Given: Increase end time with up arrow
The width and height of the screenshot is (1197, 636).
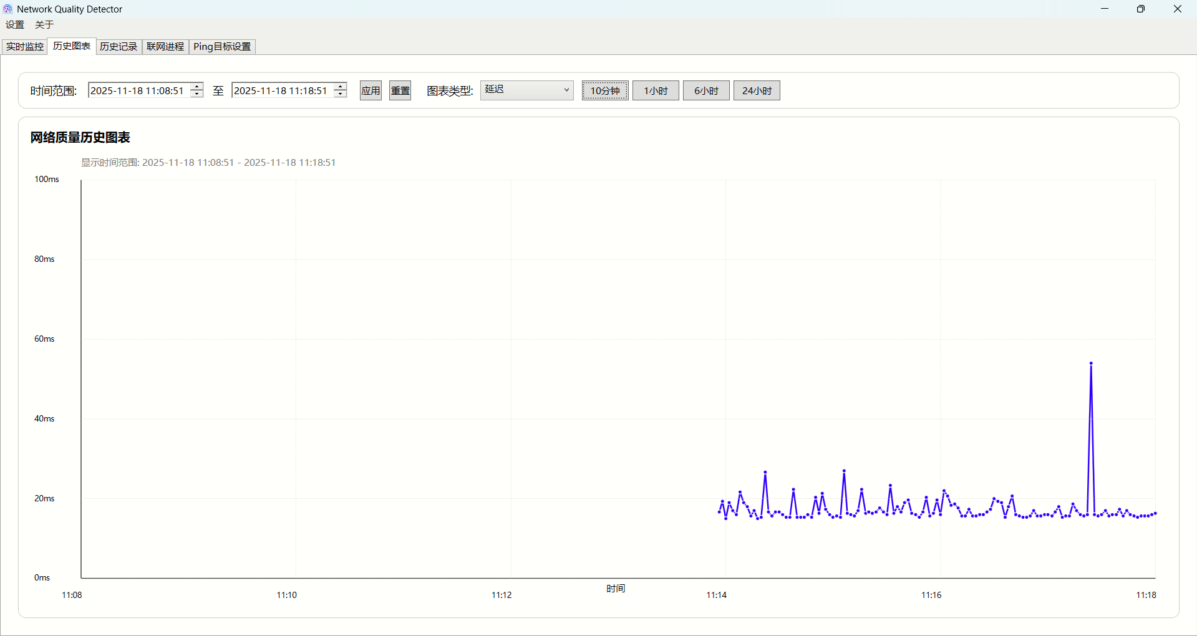Looking at the screenshot, I should [x=340, y=86].
